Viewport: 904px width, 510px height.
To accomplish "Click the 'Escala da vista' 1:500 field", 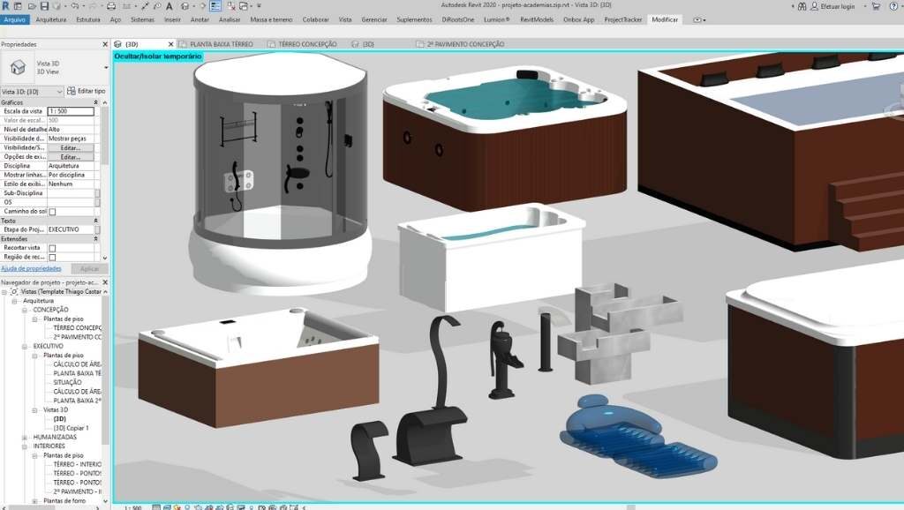I will point(71,111).
